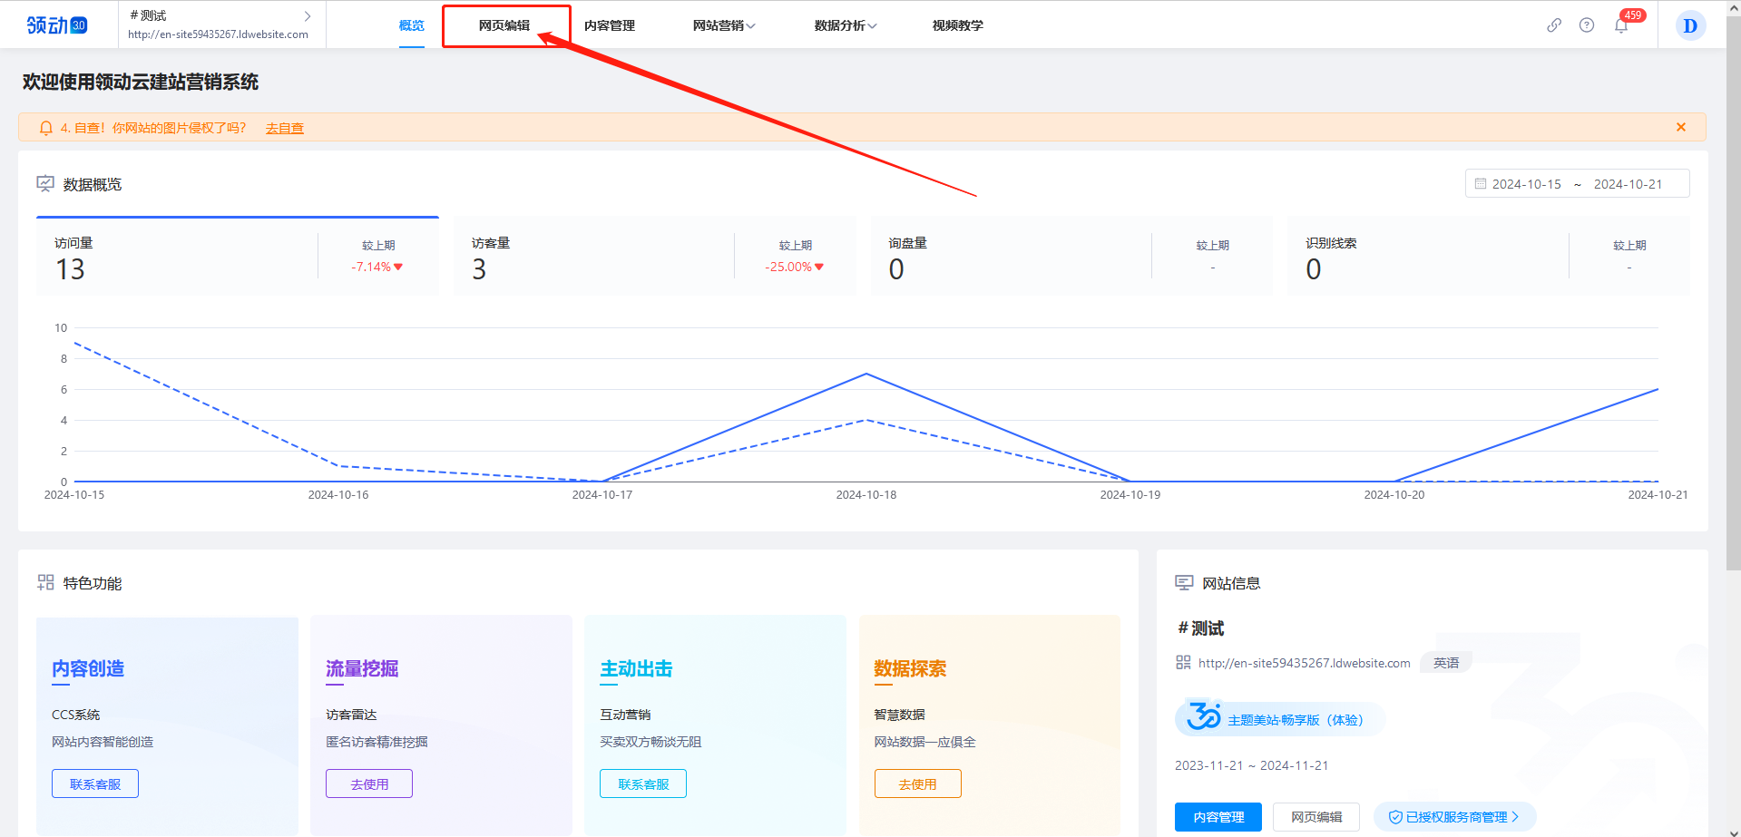Click the 内容管理 blue button
Screen dimensions: 1741x837
coord(1218,816)
